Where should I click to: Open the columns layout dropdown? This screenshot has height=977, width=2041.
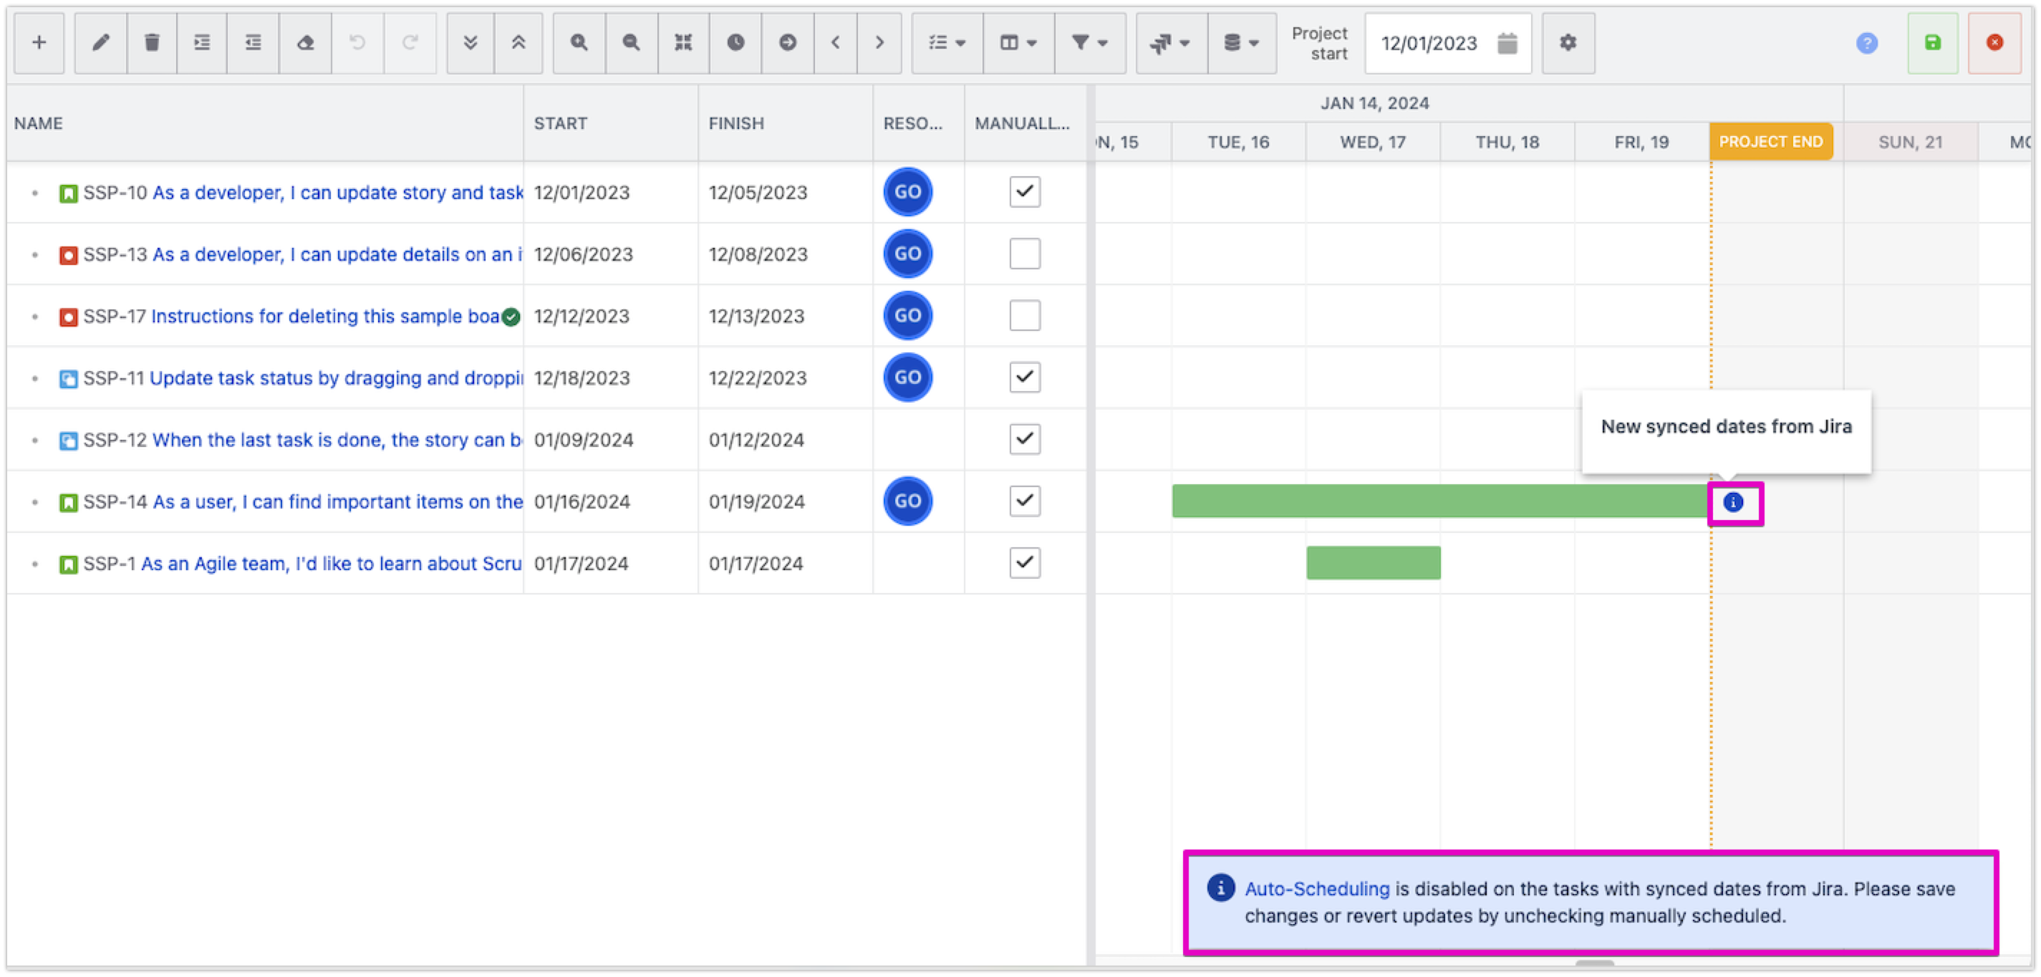pyautogui.click(x=1018, y=43)
